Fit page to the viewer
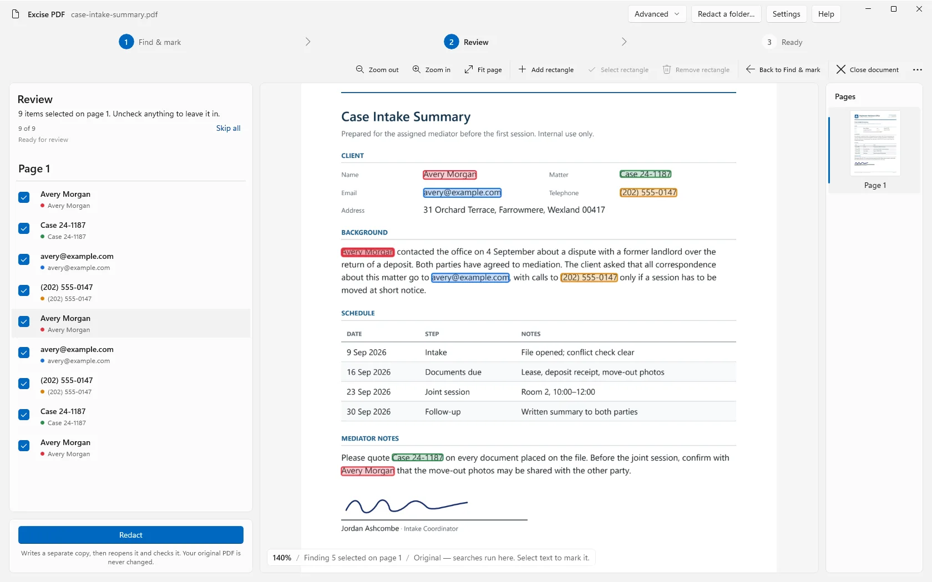The width and height of the screenshot is (932, 582). click(x=483, y=69)
